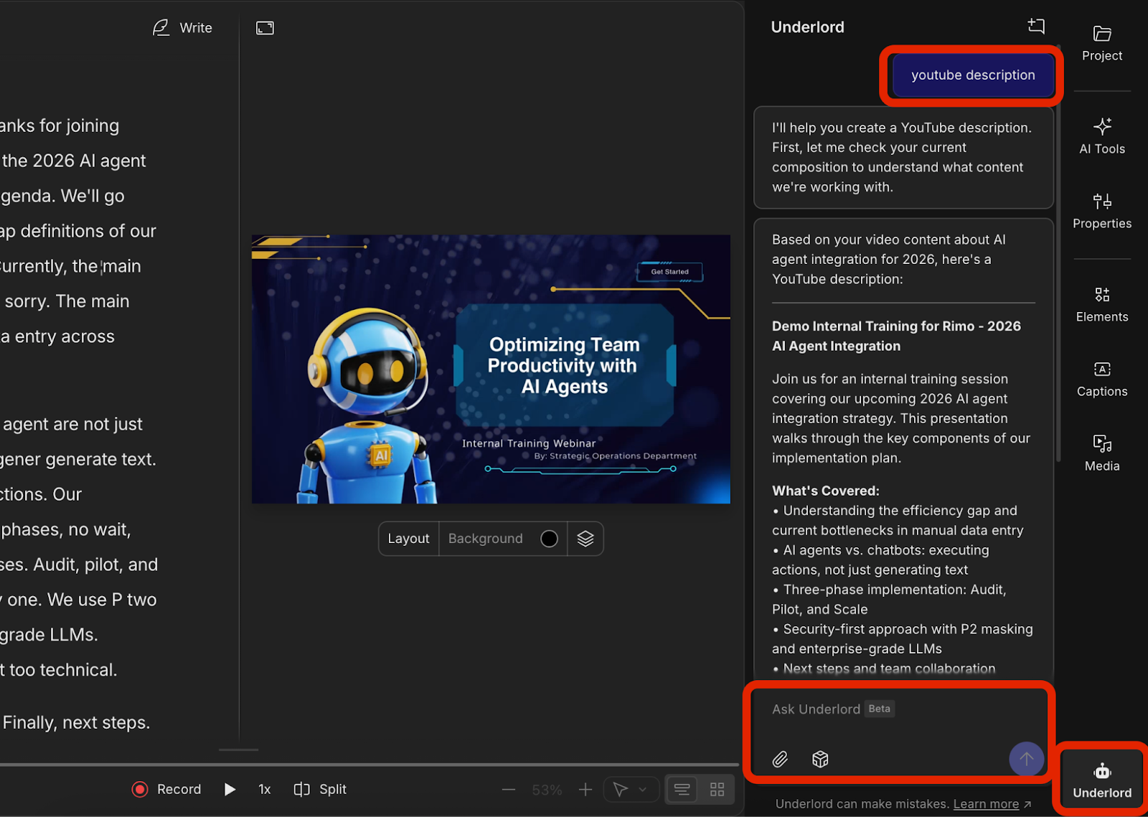The width and height of the screenshot is (1148, 817).
Task: Open the Learn more link
Action: (x=987, y=804)
